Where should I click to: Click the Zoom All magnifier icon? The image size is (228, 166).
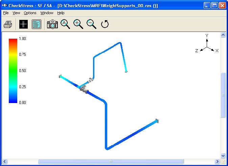click(65, 24)
